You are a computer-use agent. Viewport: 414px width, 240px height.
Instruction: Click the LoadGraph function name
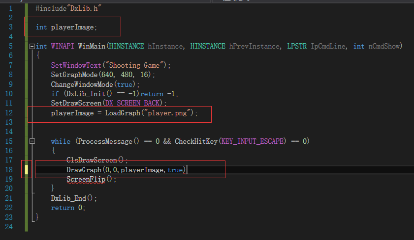123,113
